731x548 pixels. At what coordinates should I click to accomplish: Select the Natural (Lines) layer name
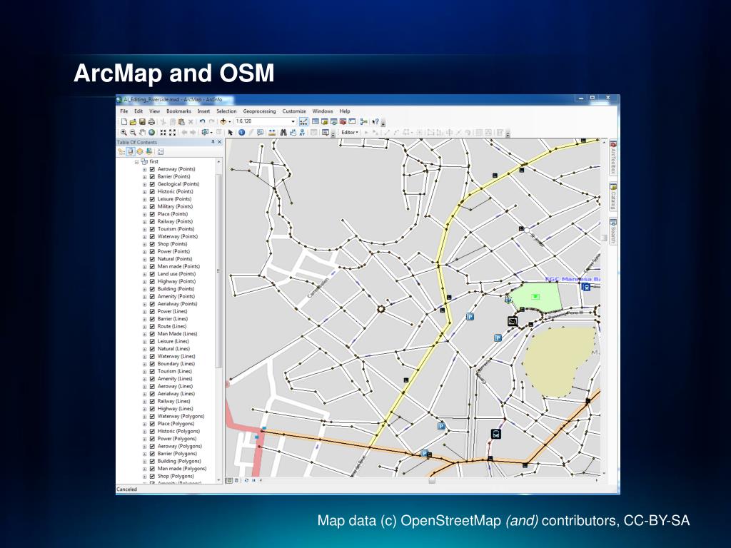tap(173, 349)
